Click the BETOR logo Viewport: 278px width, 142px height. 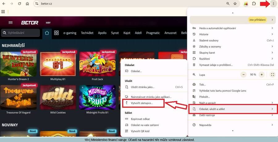[x=30, y=23]
